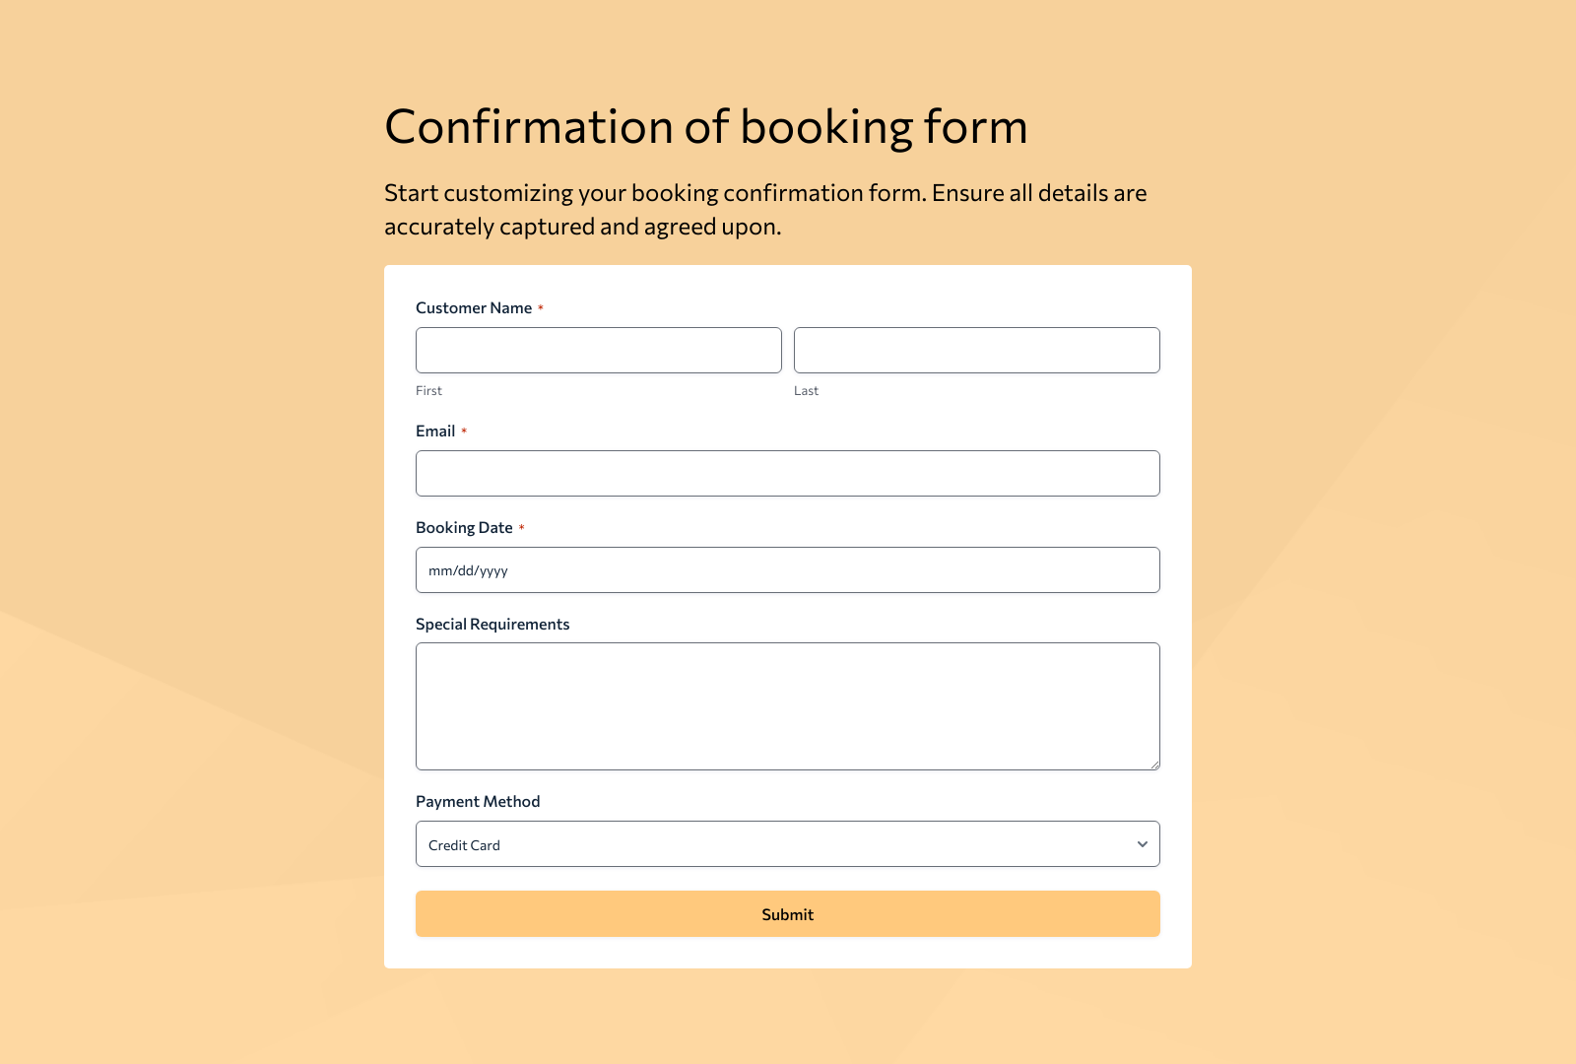Click the textarea resize handle corner
1576x1064 pixels.
[x=1154, y=764]
